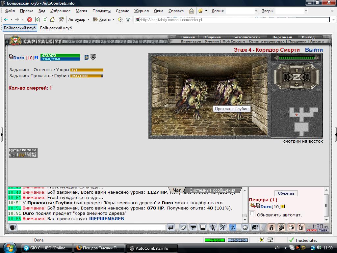Open the Магия menu
Image resolution: width=337 pixels, height=253 pixels.
81,11
